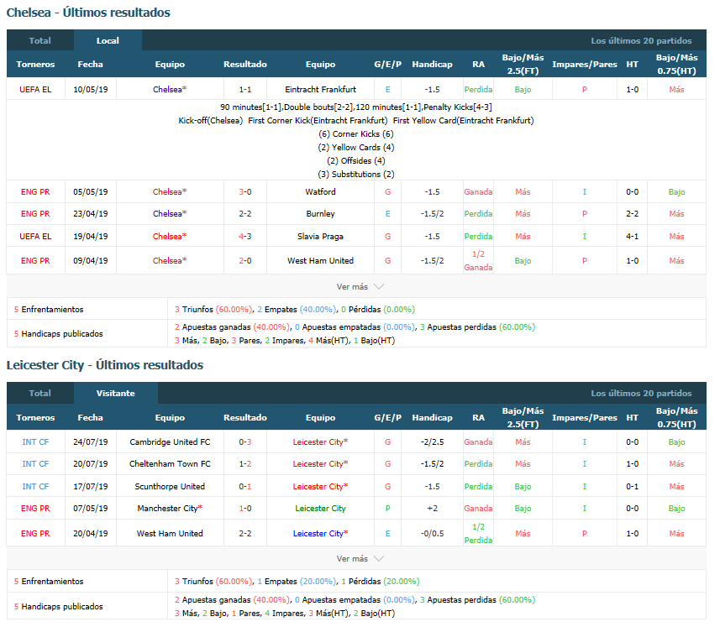The width and height of the screenshot is (720, 627).
Task: Open Cambridge United FC team link
Action: click(170, 442)
